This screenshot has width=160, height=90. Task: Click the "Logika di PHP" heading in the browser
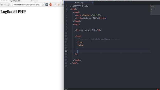pyautogui.click(x=13, y=12)
